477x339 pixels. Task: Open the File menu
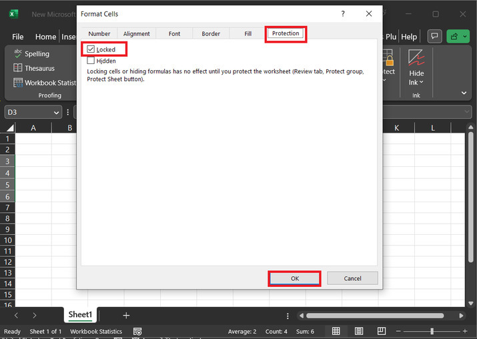[17, 37]
